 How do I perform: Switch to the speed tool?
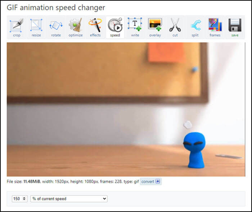115,27
